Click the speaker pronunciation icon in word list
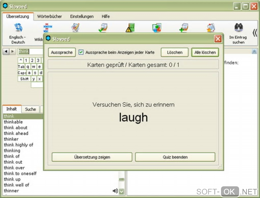The image size is (260, 198). click(115, 191)
